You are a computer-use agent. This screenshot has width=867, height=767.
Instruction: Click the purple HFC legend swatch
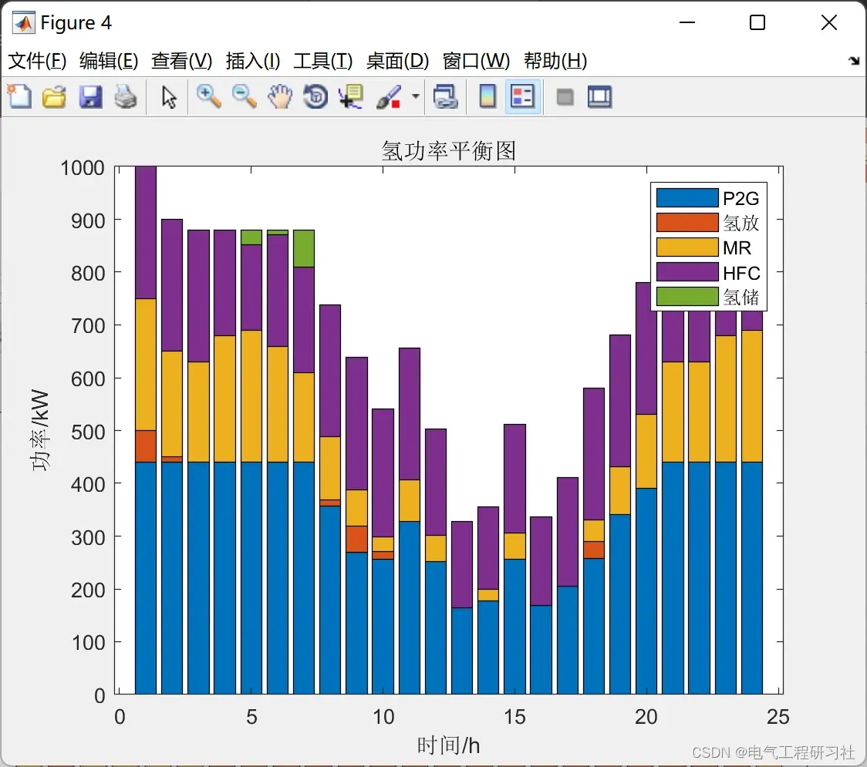pyautogui.click(x=687, y=272)
